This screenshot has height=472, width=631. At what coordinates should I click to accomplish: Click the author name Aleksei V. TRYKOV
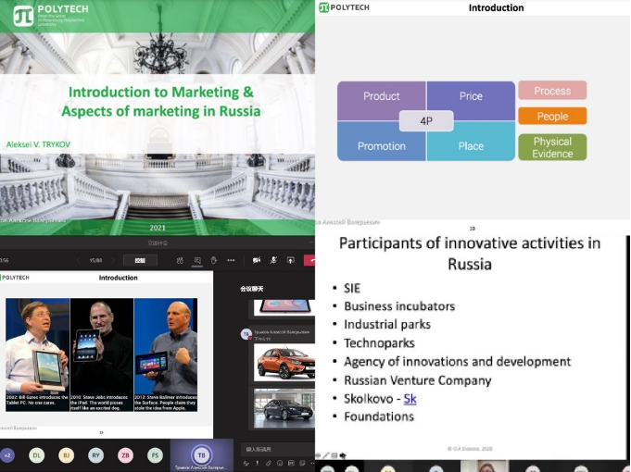click(38, 144)
